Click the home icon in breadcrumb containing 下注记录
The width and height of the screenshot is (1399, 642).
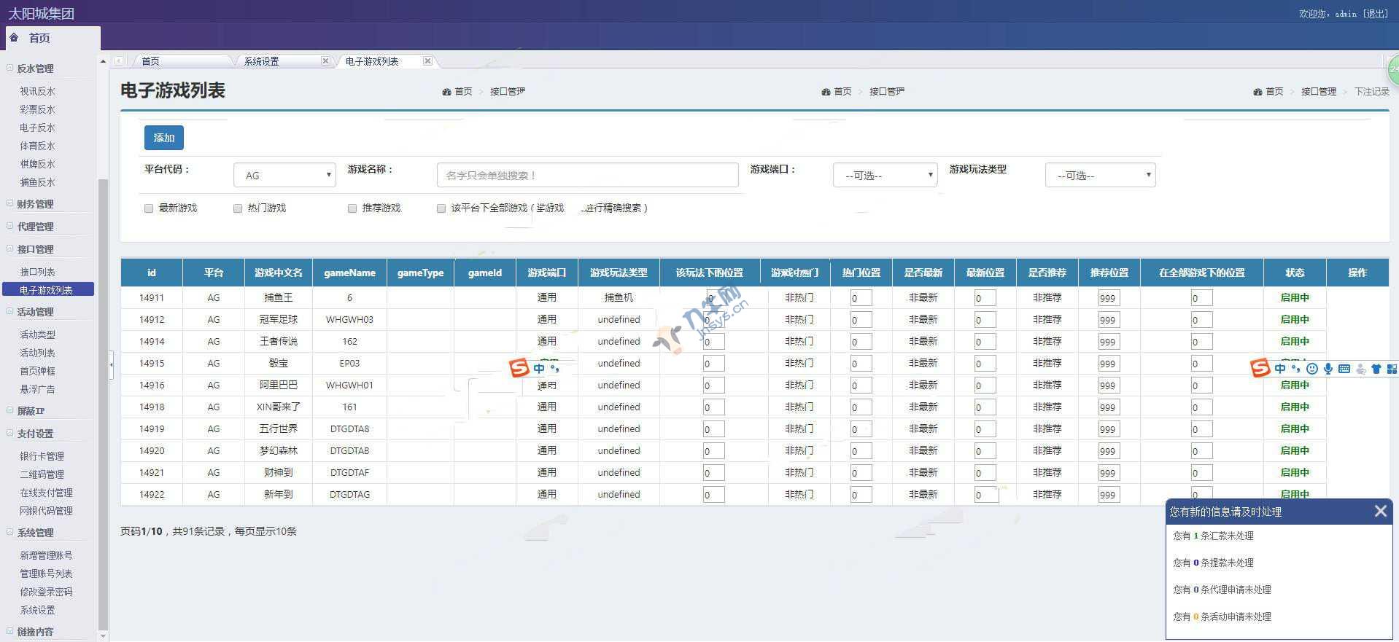coord(1257,91)
